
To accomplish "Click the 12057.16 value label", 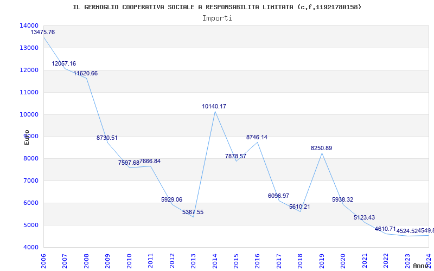I will (x=63, y=63).
